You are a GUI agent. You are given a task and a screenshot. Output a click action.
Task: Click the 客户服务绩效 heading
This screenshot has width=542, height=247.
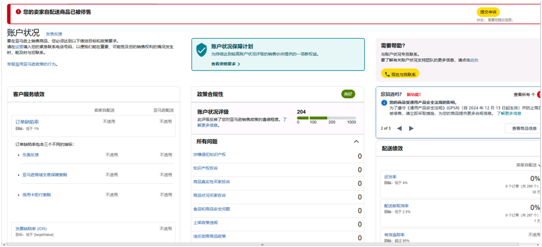coord(29,94)
